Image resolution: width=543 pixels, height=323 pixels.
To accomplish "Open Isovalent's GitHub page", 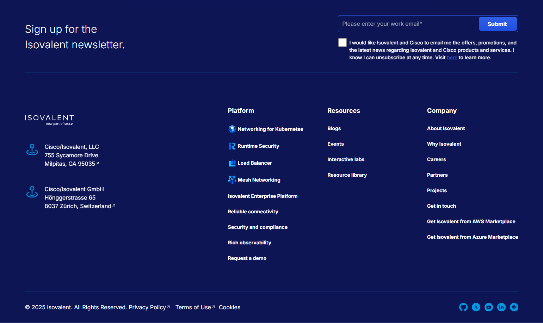I will click(x=463, y=307).
